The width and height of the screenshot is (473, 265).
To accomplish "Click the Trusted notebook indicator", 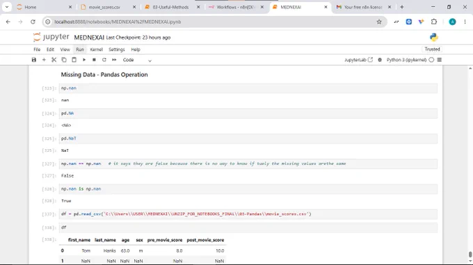I will click(x=432, y=49).
